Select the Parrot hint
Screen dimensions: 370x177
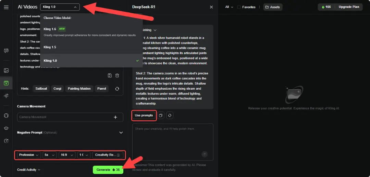click(x=102, y=89)
